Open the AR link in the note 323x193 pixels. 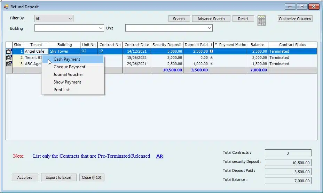tap(159, 156)
